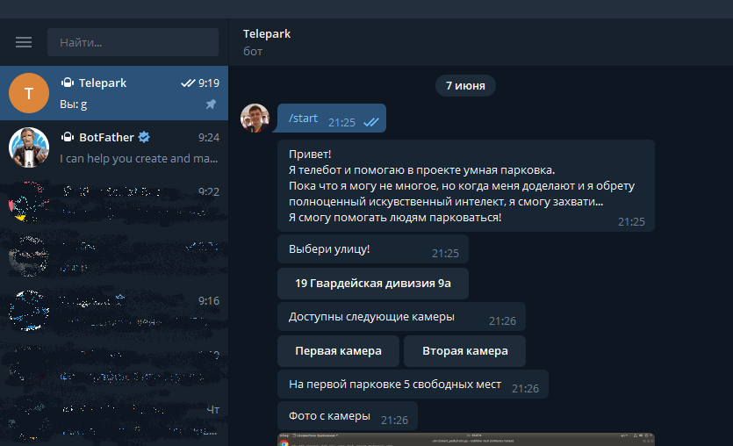Click the 9:24 timestamp on BotFather chat
733x446 pixels.
coord(209,138)
